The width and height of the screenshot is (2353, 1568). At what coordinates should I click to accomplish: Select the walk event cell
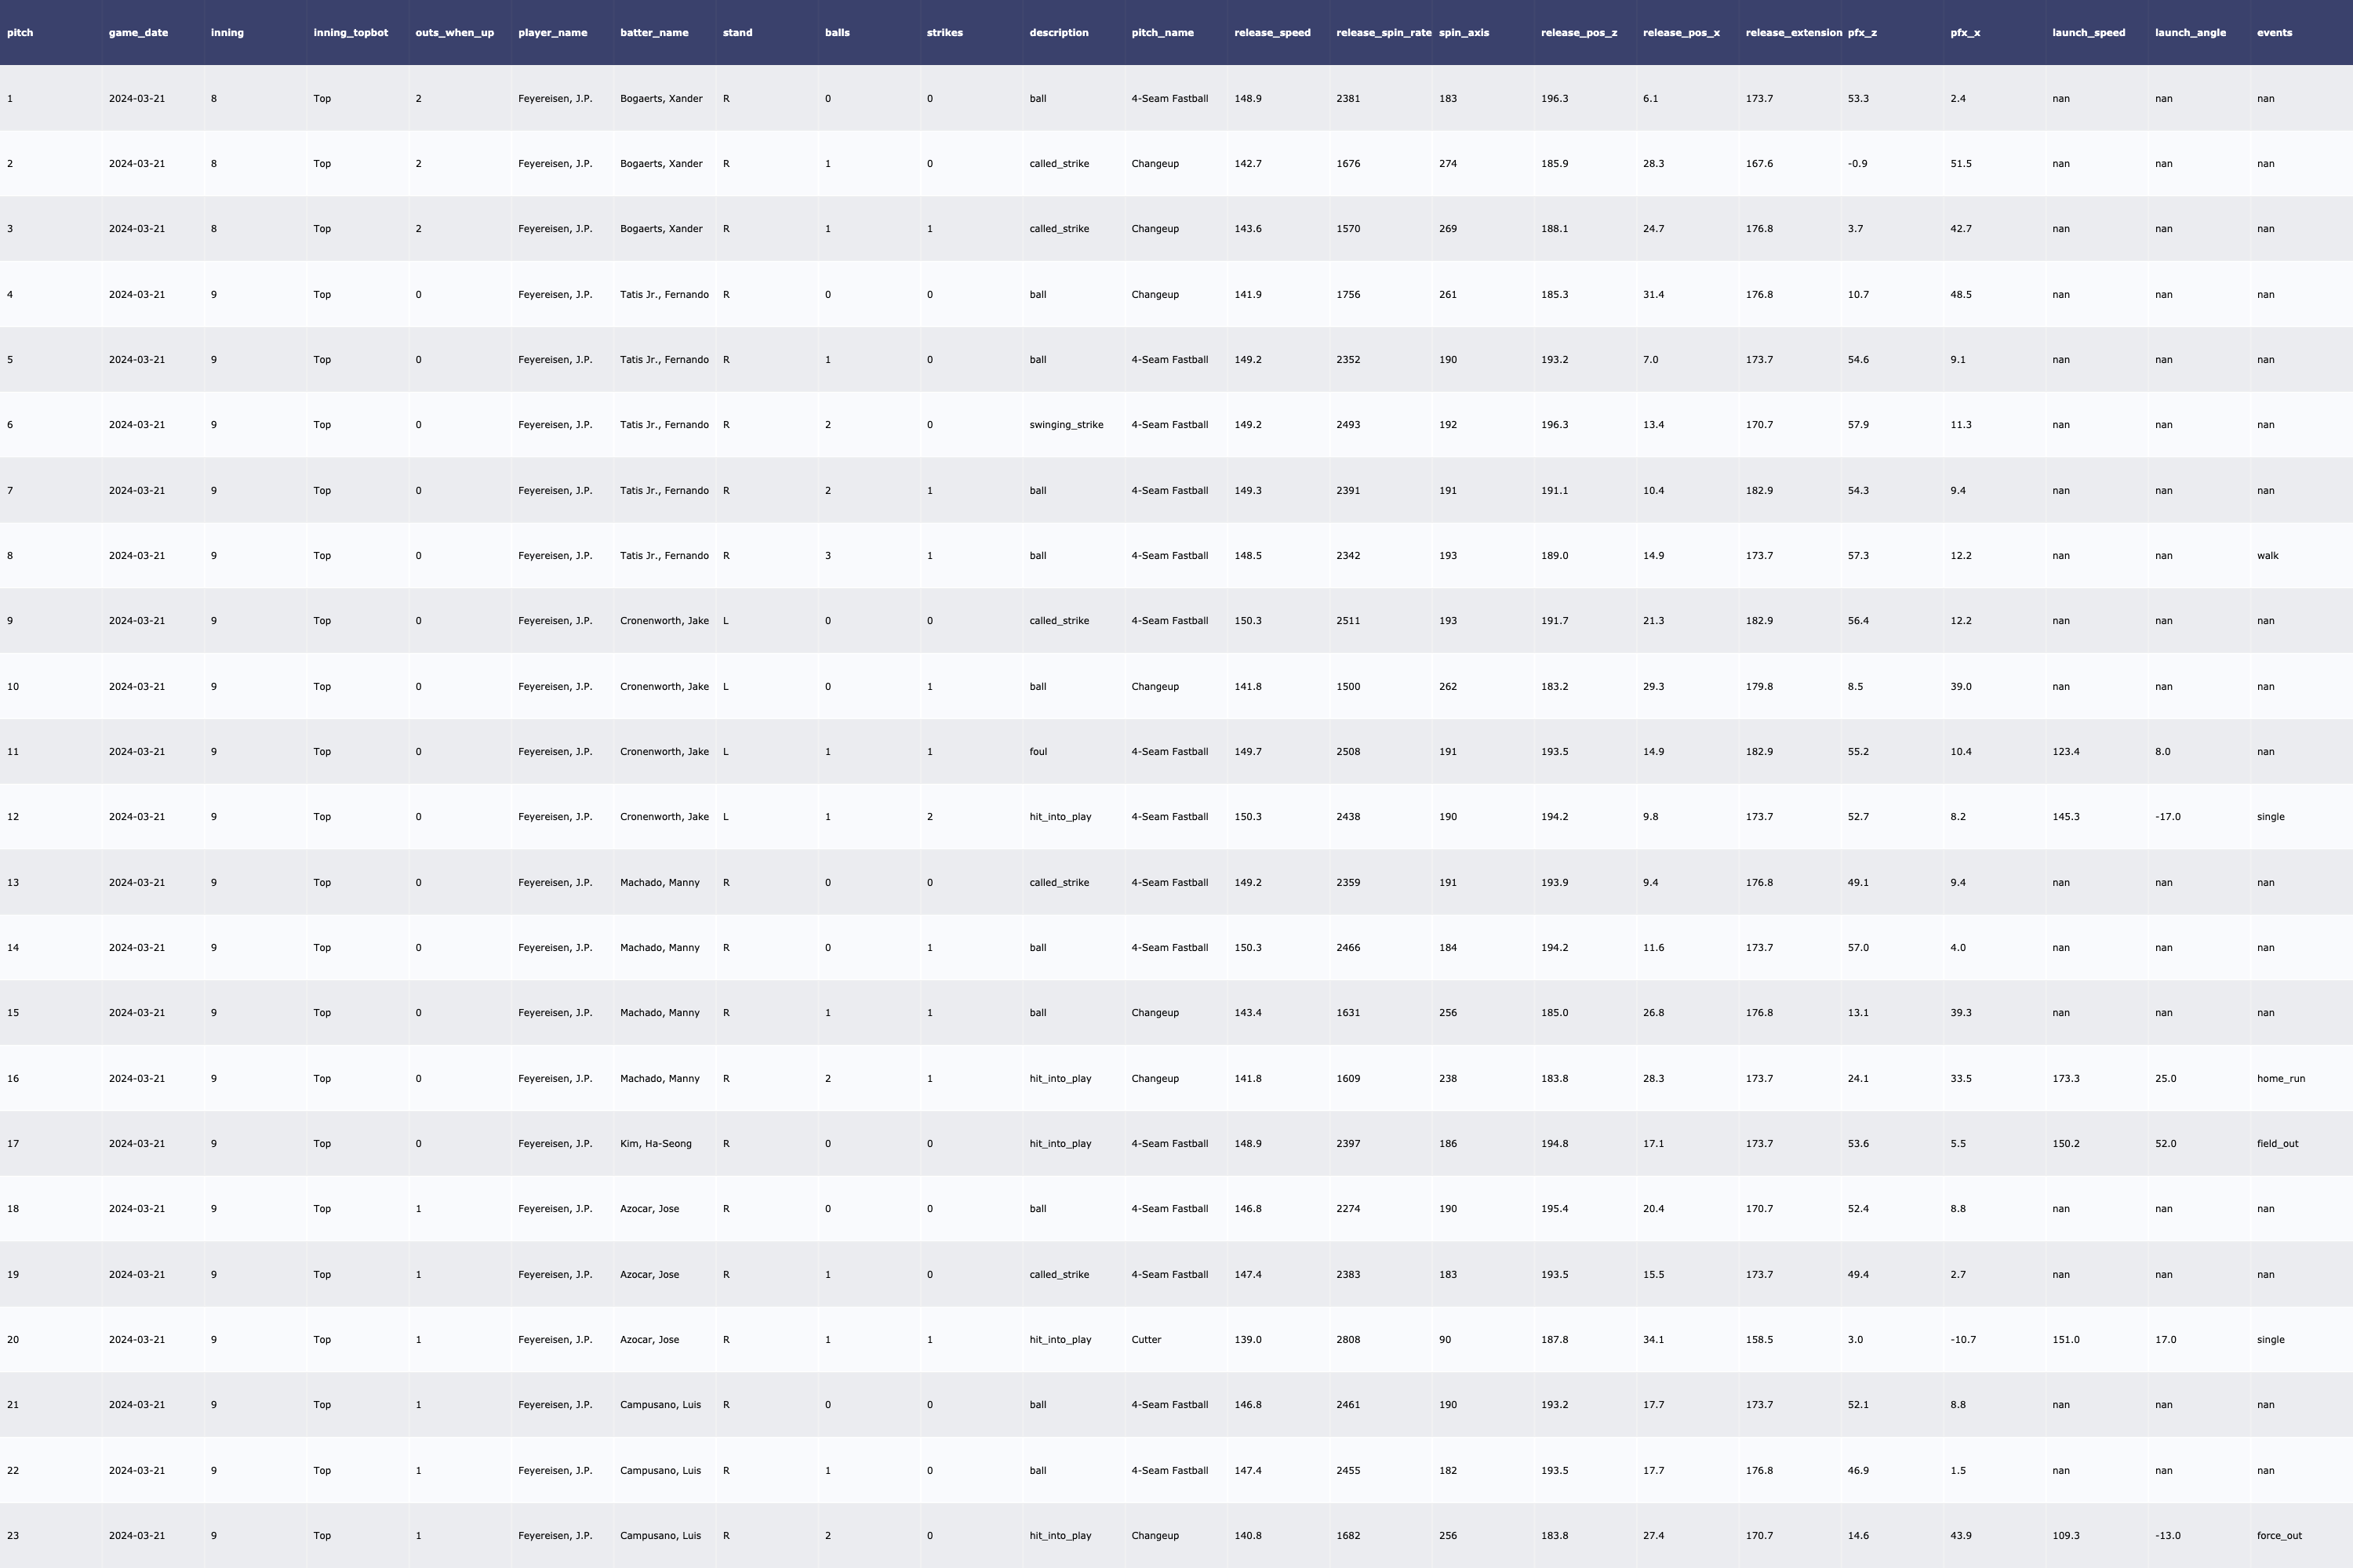point(2267,556)
